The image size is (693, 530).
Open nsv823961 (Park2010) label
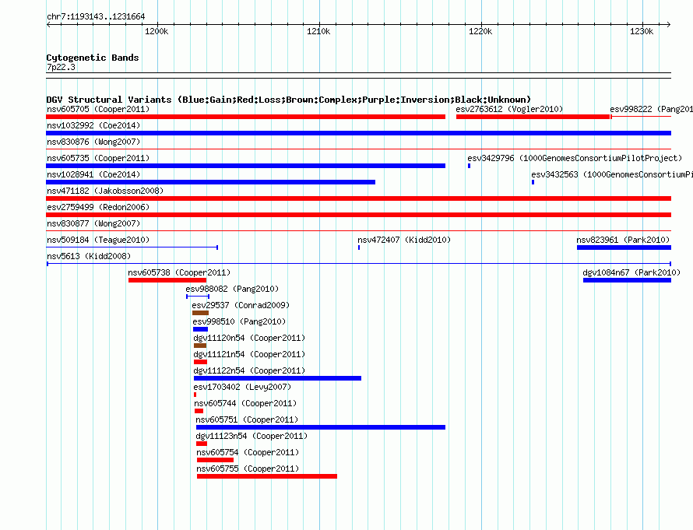point(623,240)
